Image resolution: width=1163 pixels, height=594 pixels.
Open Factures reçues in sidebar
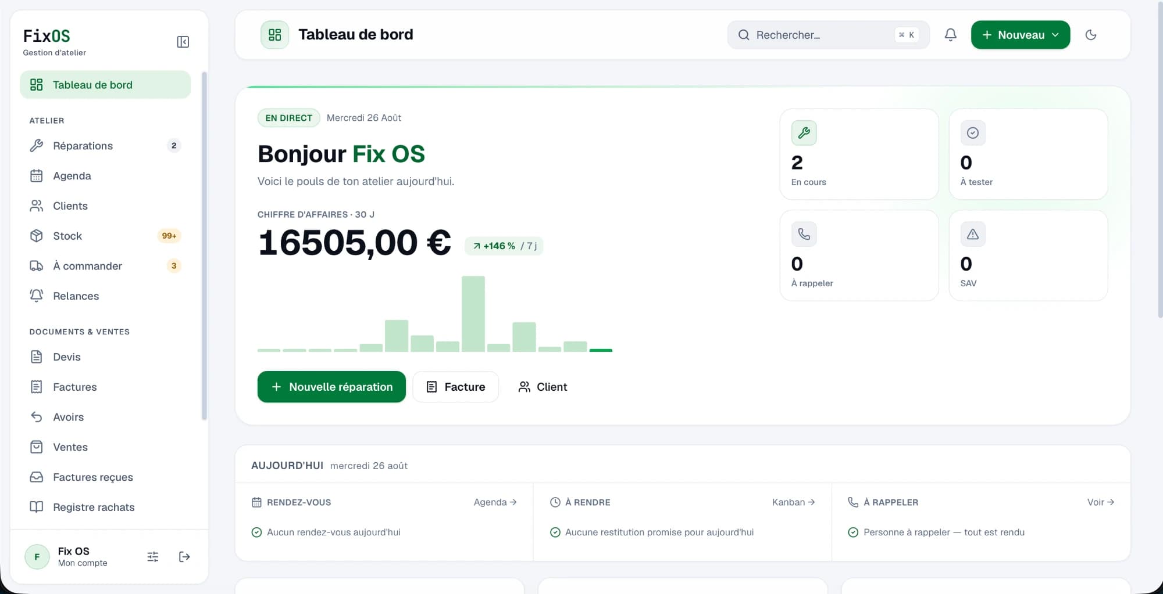point(105,477)
